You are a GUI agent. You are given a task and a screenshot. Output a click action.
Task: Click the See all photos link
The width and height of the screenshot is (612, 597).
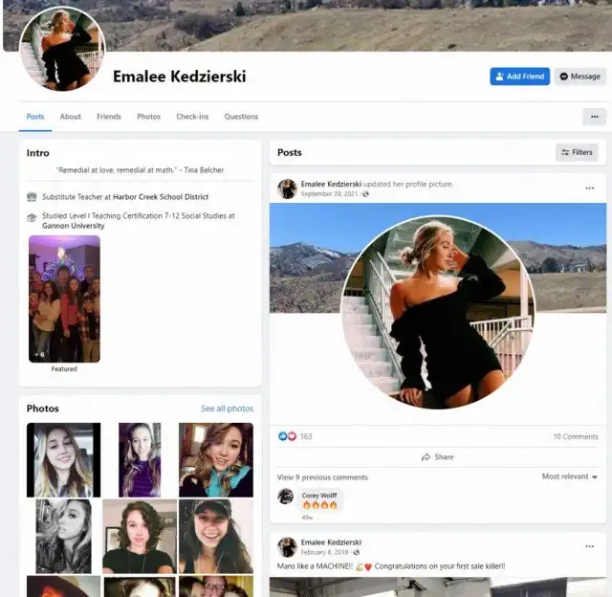pos(227,409)
